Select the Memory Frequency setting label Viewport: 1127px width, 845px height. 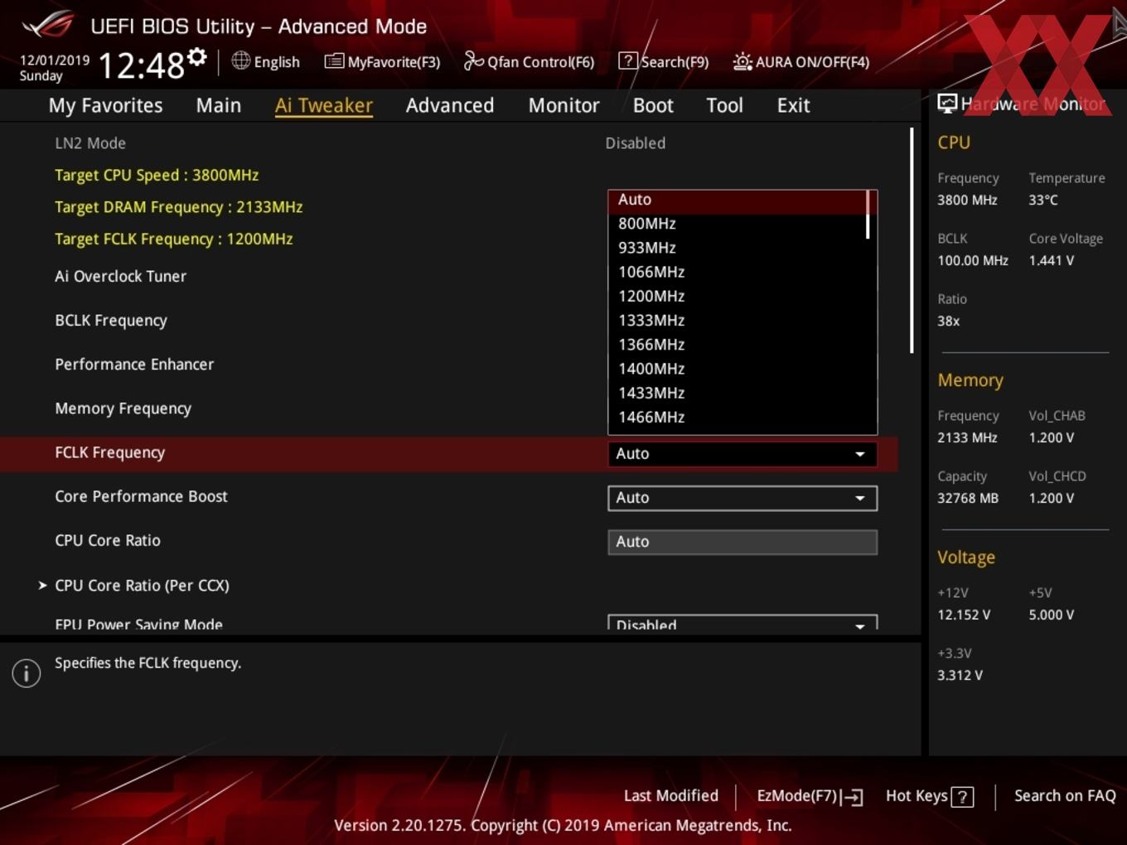point(123,408)
